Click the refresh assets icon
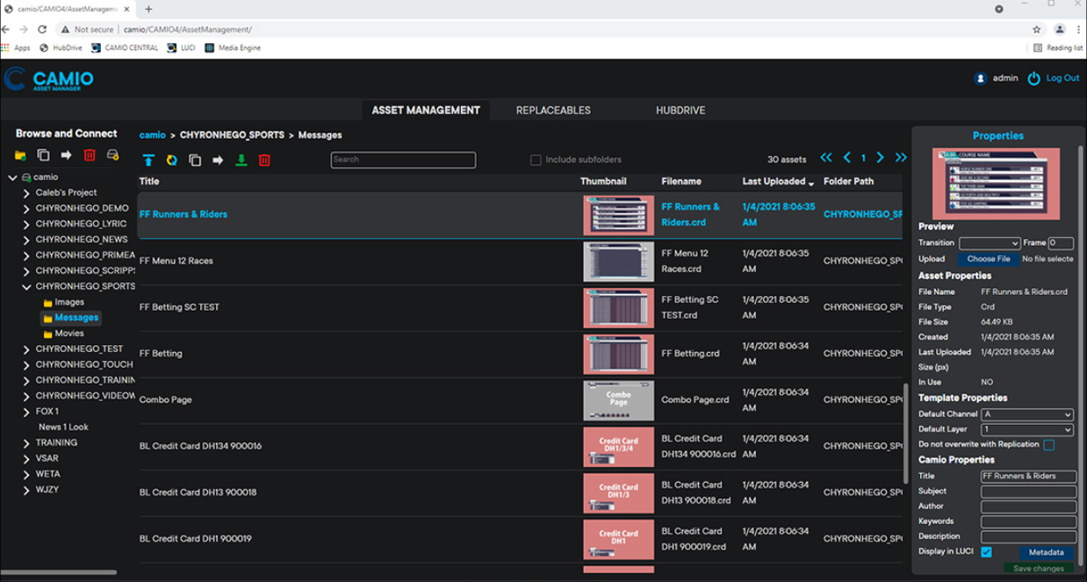The width and height of the screenshot is (1087, 582). pos(172,160)
